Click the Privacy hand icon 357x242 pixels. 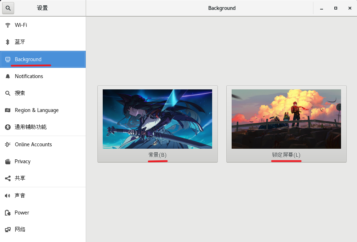(x=8, y=161)
